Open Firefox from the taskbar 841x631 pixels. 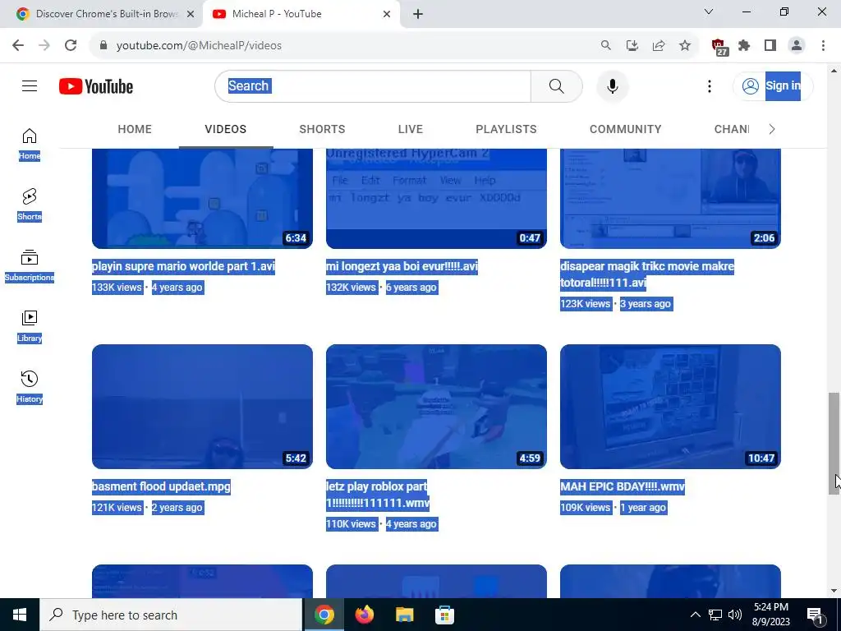coord(365,615)
